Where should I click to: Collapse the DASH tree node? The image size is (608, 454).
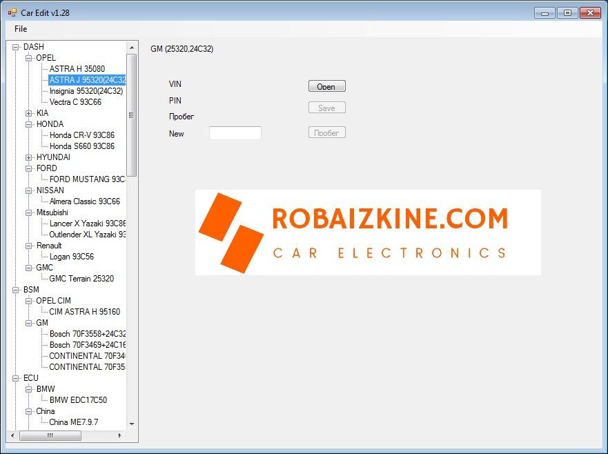click(x=15, y=47)
